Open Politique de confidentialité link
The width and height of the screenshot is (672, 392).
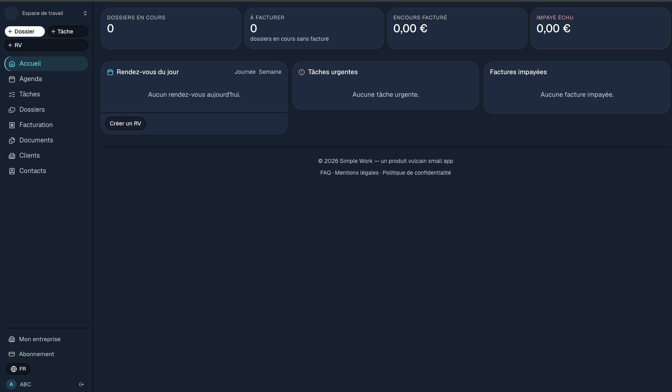click(x=417, y=173)
